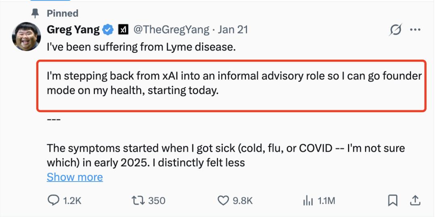Open the Jan 21 timestamp link

pos(233,29)
